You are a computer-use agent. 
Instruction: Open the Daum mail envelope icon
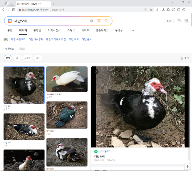pyautogui.click(x=179, y=21)
